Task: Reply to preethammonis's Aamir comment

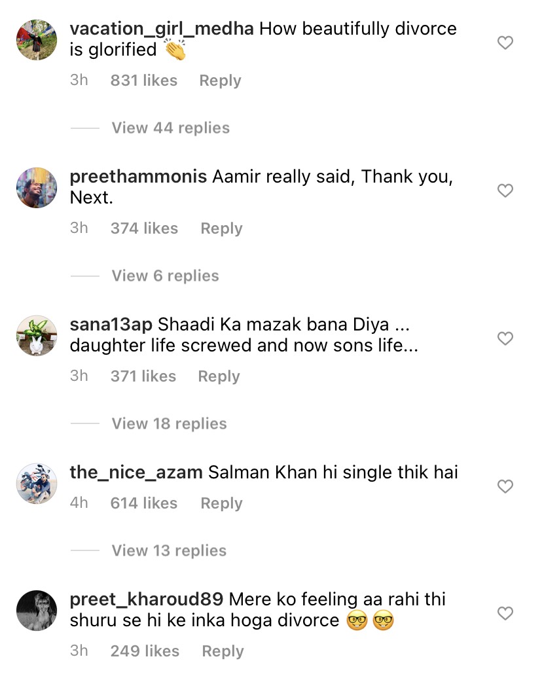Action: tap(221, 229)
